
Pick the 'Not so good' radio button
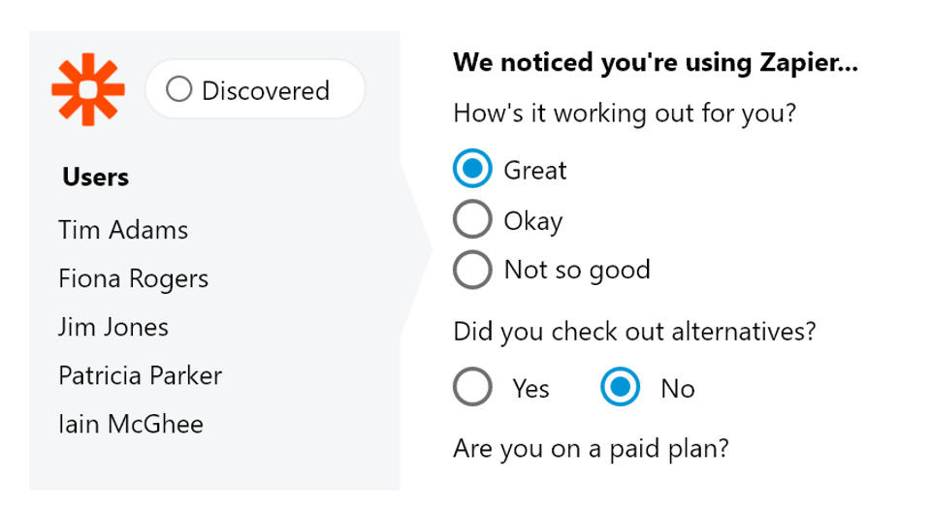pyautogui.click(x=472, y=270)
